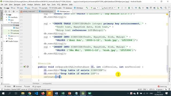This screenshot has height=96, width=171.
Task: Toggle tool window bars icon in status bar
Action: [2, 89]
